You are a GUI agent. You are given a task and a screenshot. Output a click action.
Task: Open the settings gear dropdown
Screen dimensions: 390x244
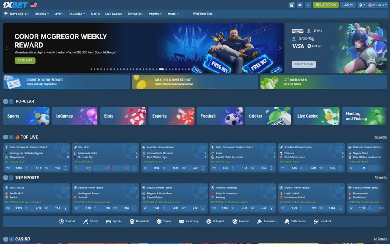click(x=362, y=5)
